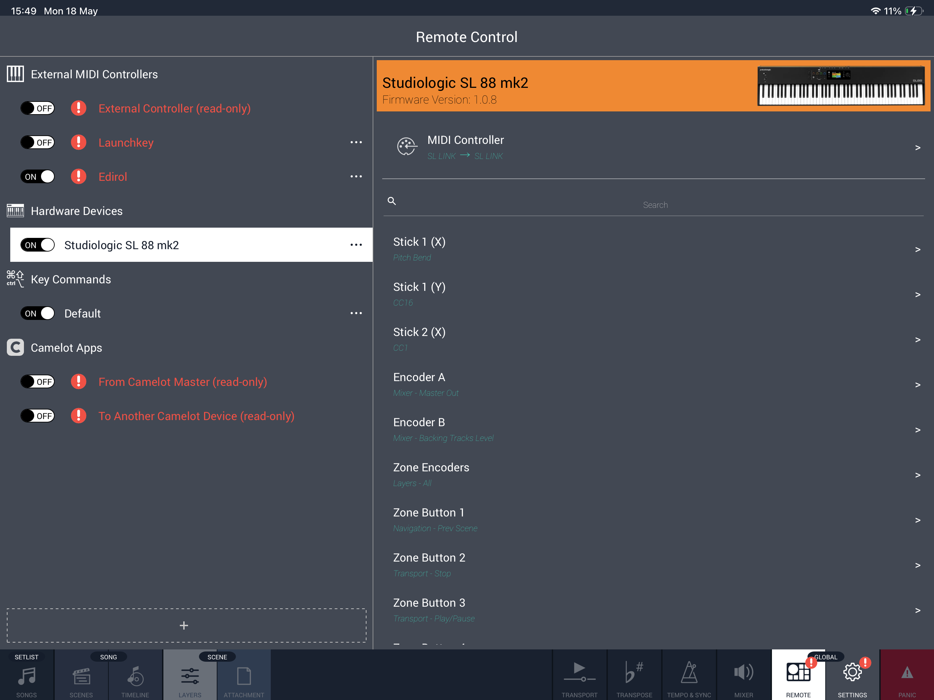Expand the Stick 1 (Y) chevron
934x700 pixels.
(917, 295)
